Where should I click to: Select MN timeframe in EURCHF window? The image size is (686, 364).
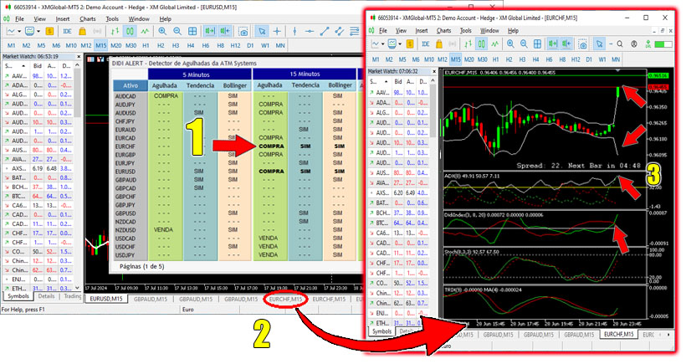click(616, 59)
